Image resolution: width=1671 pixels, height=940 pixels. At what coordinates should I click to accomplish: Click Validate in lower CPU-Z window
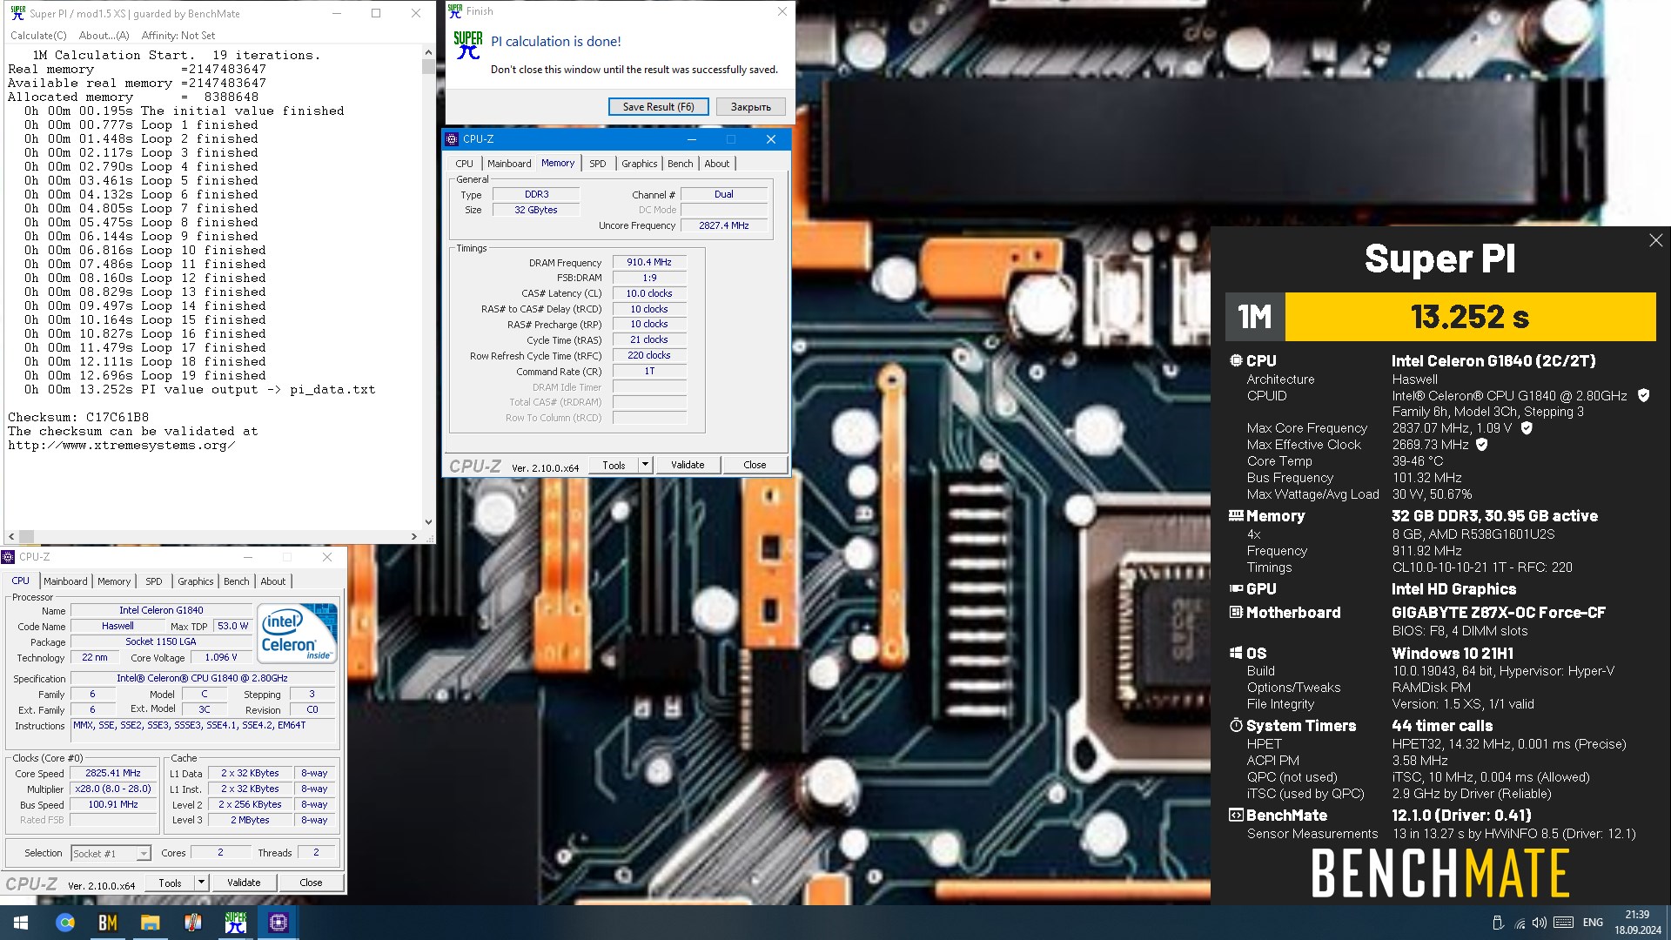pos(244,883)
